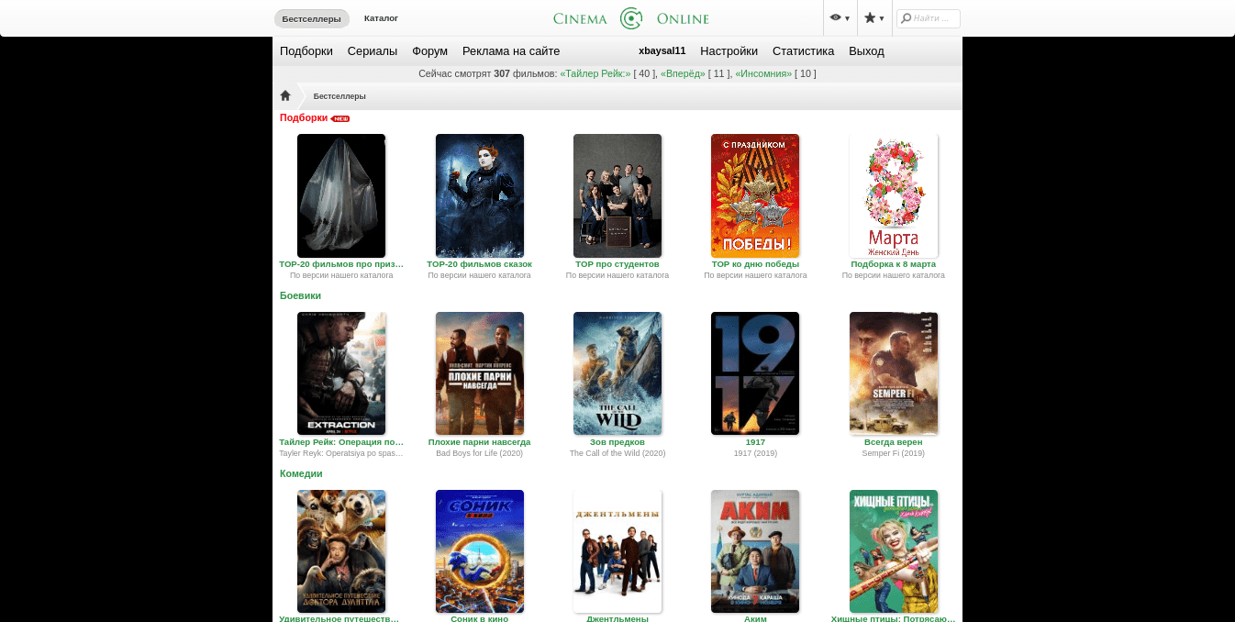Viewport: 1235px width, 622px height.
Task: Open «Тайлер Рейк:» now-watching link
Action: click(595, 73)
